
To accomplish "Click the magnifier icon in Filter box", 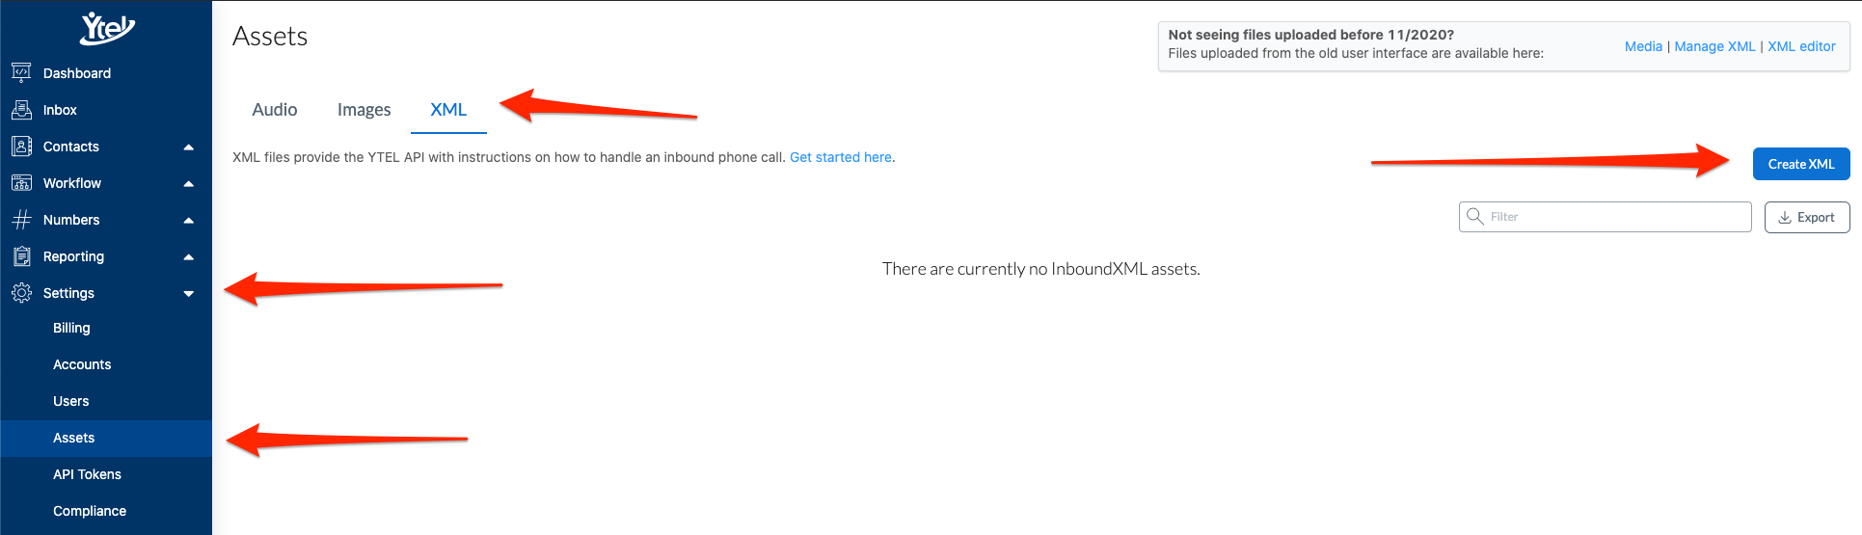I will click(x=1475, y=216).
